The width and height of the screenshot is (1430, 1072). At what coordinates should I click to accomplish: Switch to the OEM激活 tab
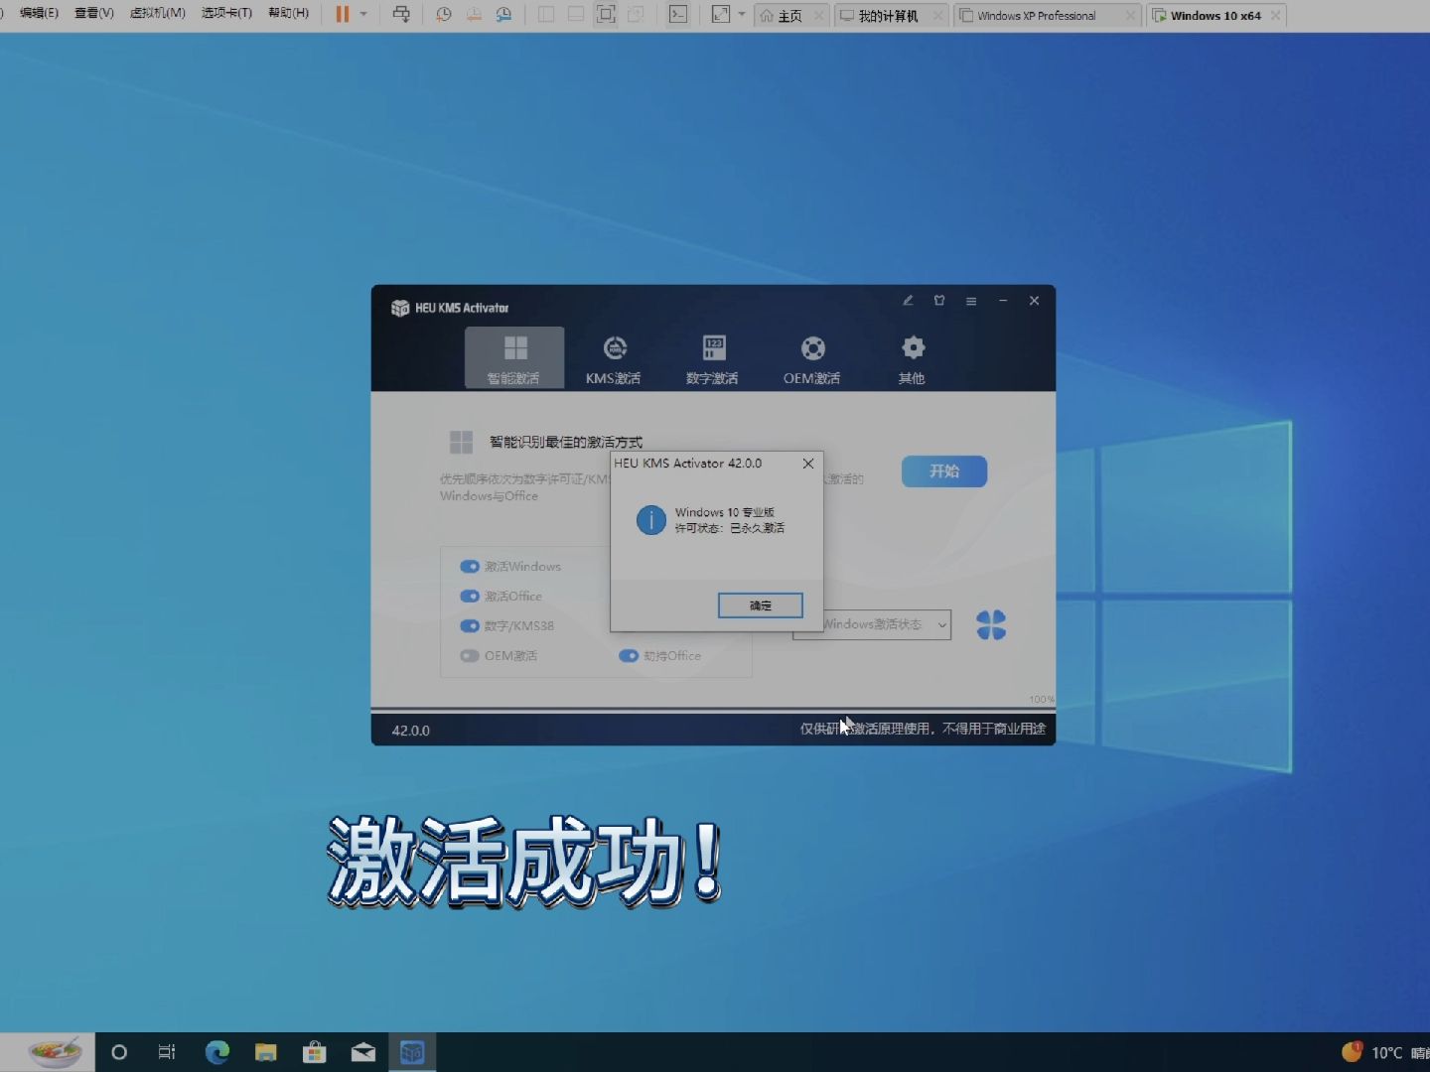coord(812,358)
